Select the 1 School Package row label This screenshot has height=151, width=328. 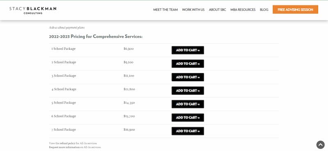point(64,49)
